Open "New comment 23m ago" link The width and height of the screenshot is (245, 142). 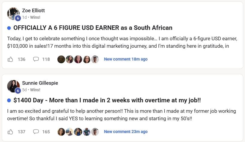coord(125,132)
